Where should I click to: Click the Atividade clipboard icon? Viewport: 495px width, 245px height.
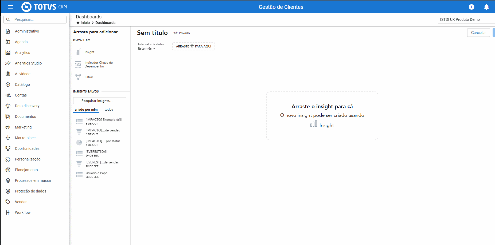(x=8, y=74)
